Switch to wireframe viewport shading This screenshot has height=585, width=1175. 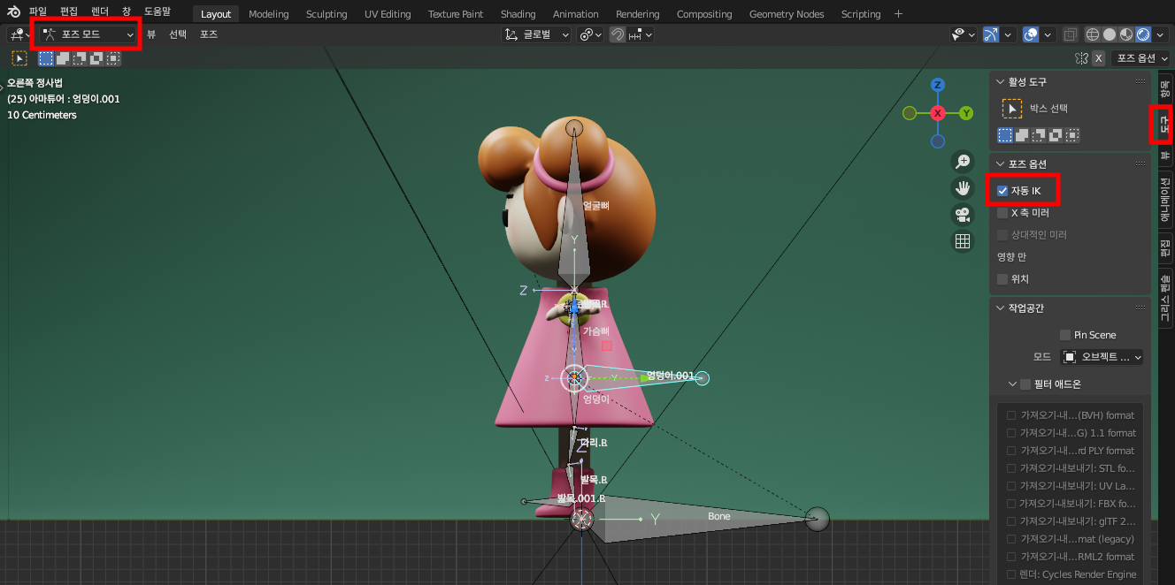coord(1093,34)
